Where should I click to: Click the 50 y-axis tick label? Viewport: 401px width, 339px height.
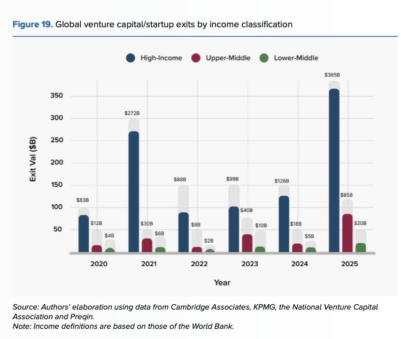pos(58,229)
